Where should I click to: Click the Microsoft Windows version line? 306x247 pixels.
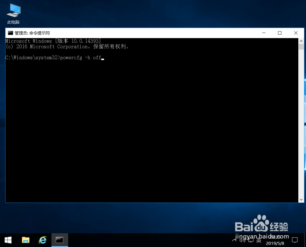[53, 41]
